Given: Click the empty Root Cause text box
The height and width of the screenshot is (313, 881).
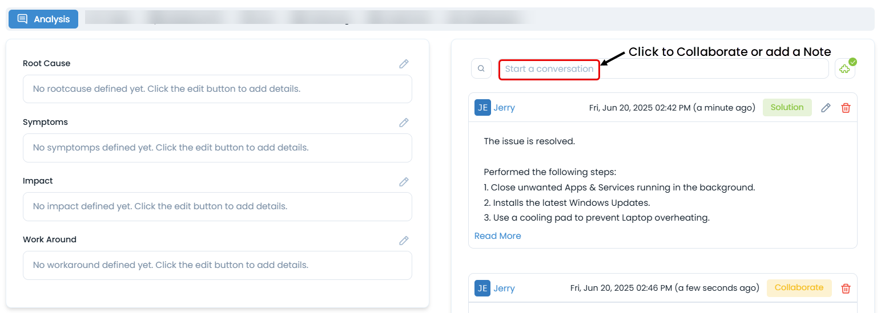Looking at the screenshot, I should coord(217,89).
